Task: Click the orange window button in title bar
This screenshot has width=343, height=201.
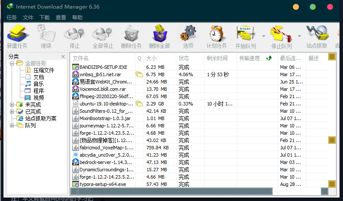Action: (x=296, y=7)
